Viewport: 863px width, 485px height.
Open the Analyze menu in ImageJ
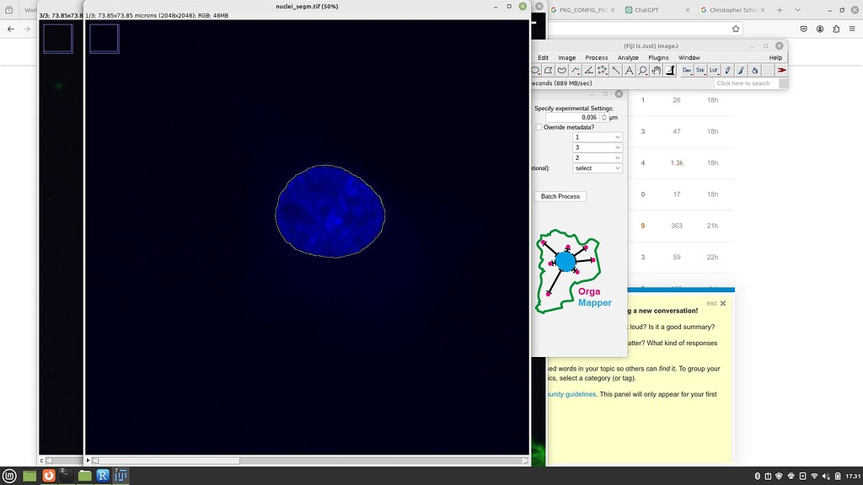[628, 57]
